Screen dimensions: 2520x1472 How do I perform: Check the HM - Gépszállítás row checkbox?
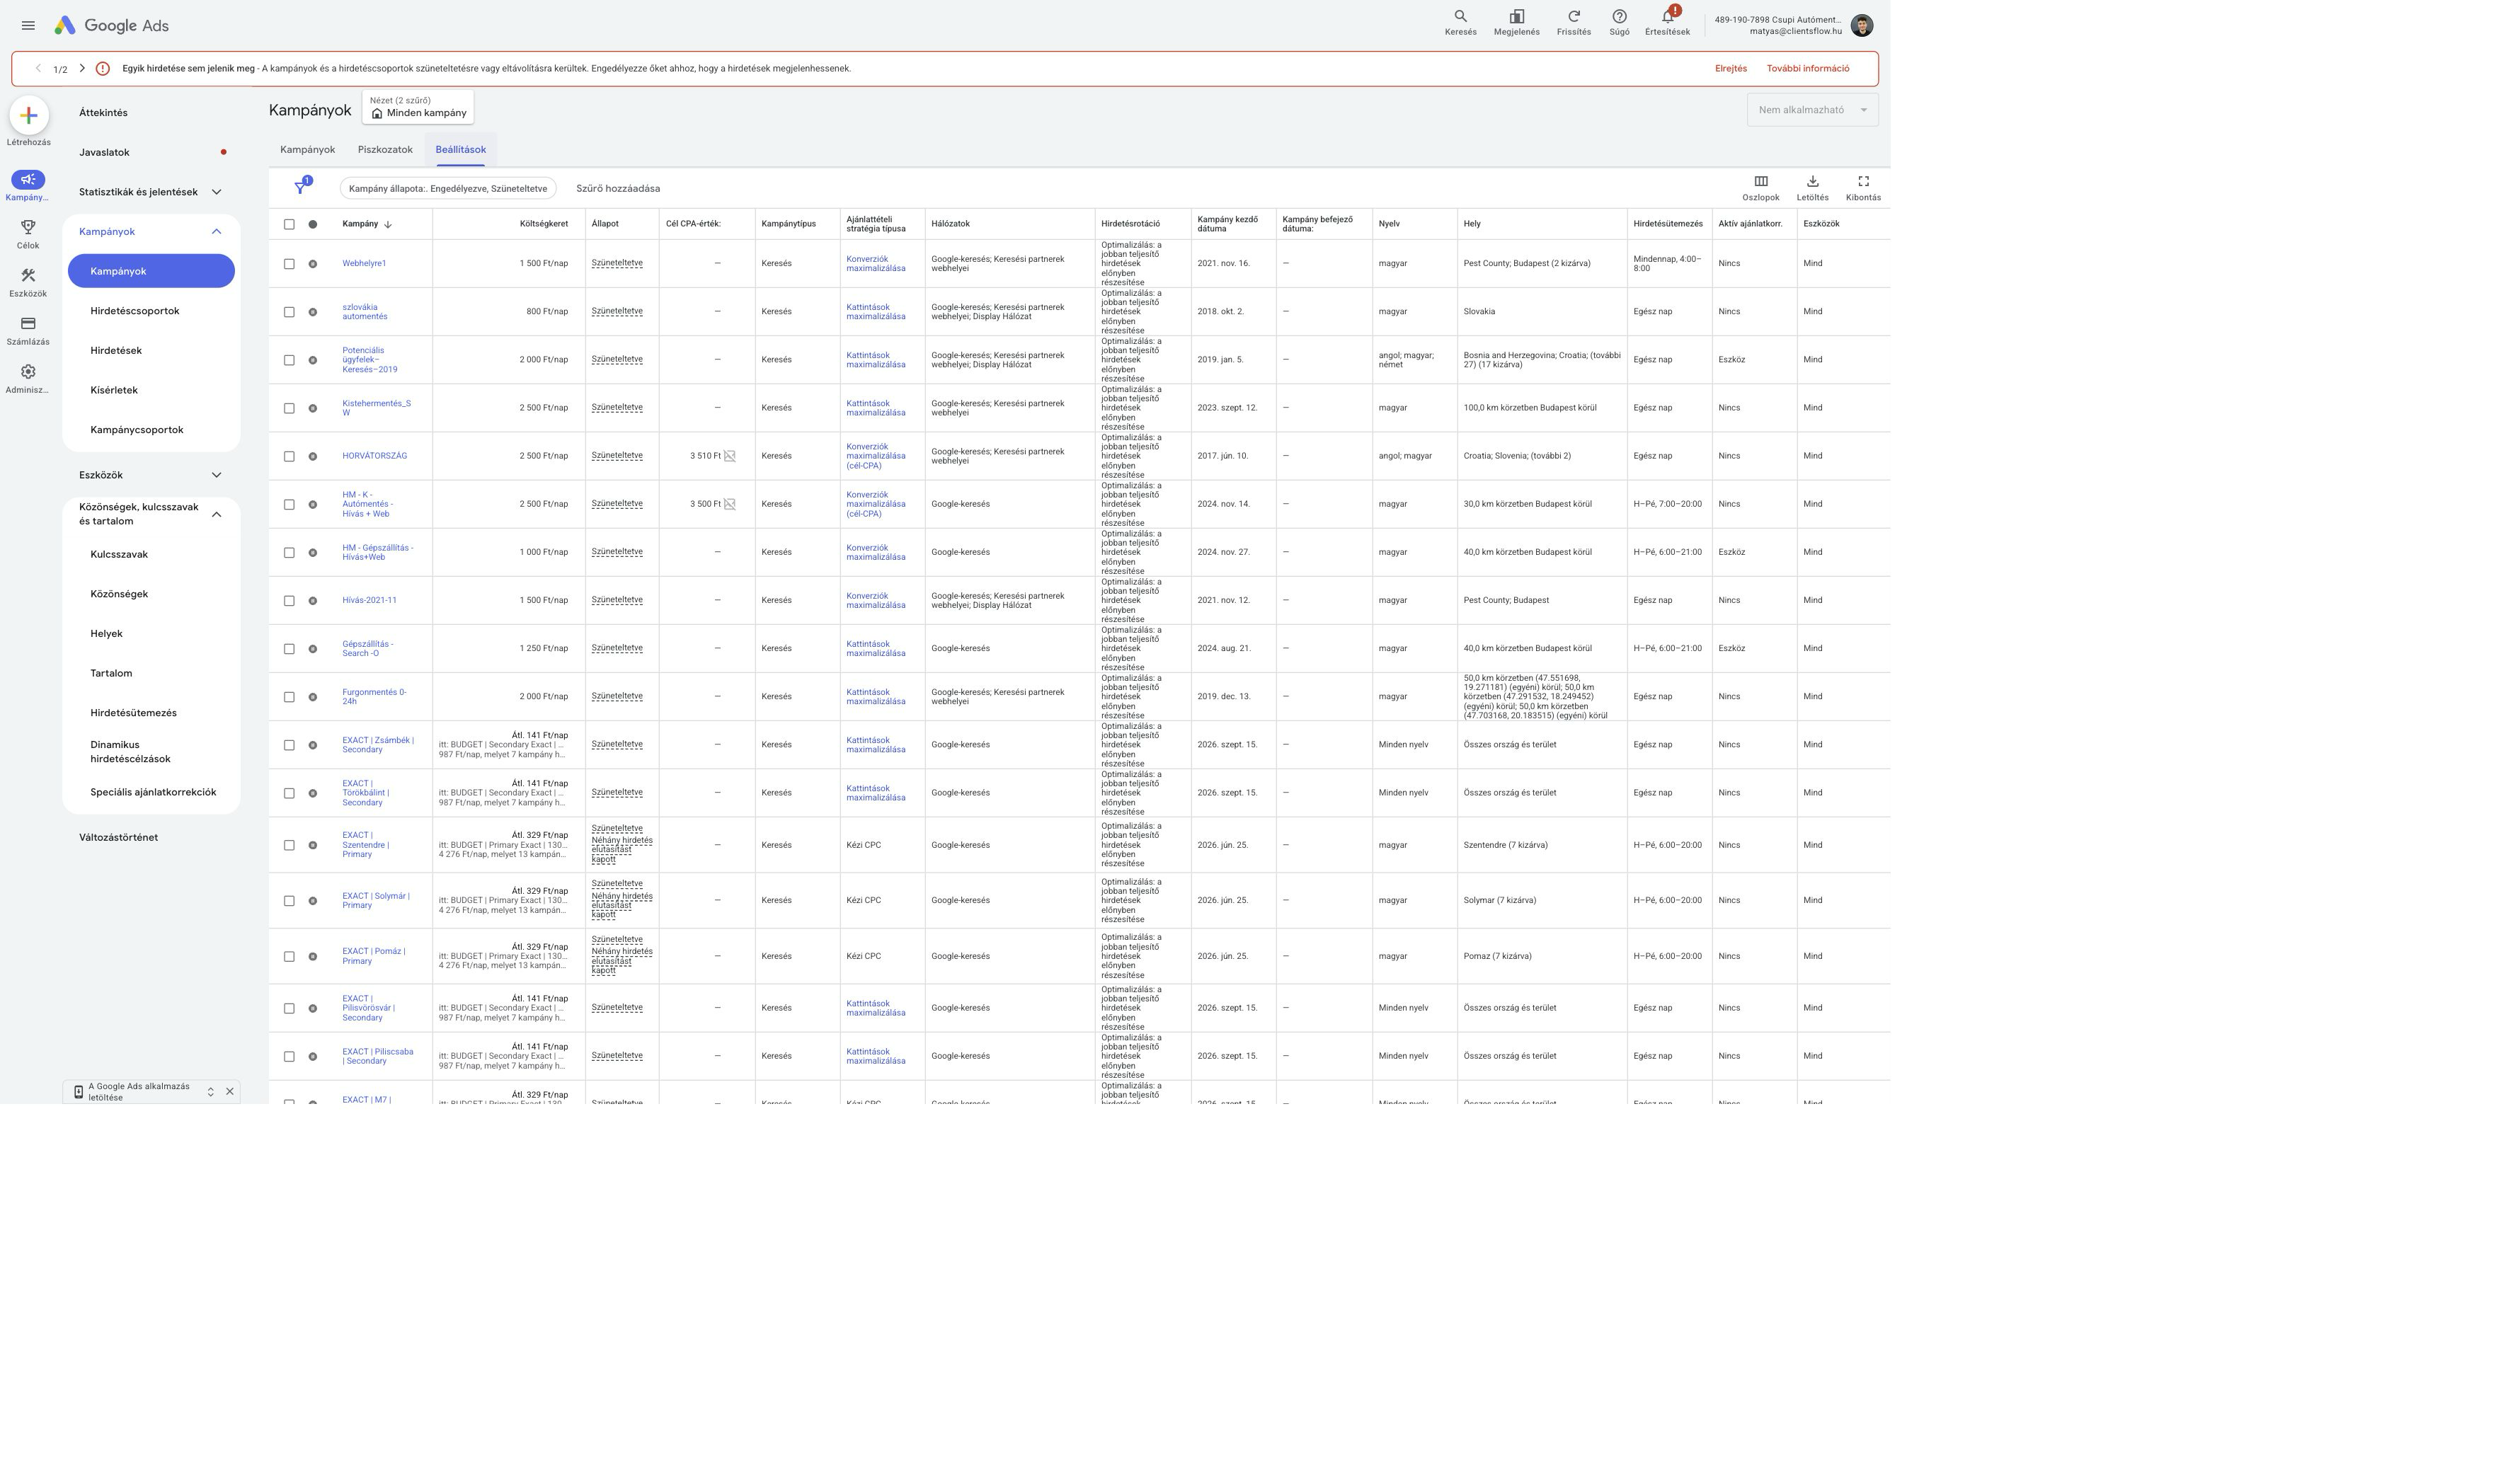pyautogui.click(x=289, y=553)
